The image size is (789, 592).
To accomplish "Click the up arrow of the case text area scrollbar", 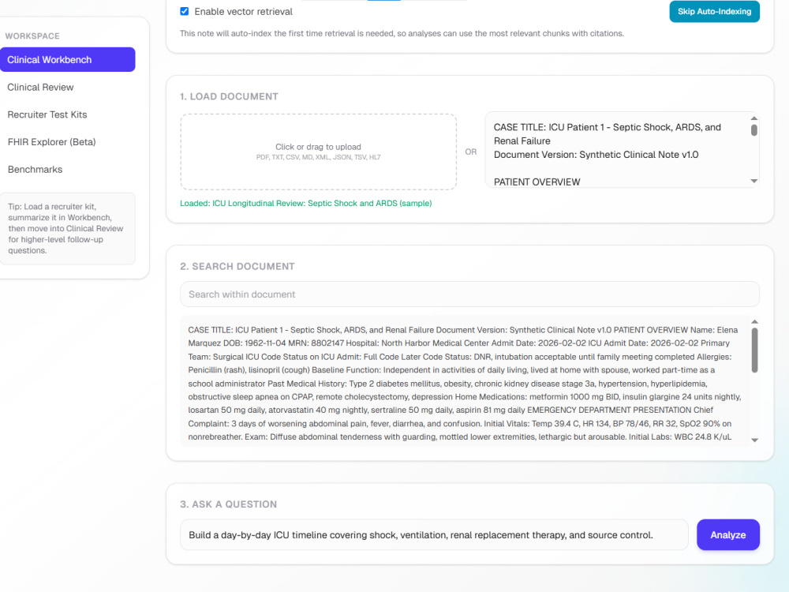I will click(753, 118).
